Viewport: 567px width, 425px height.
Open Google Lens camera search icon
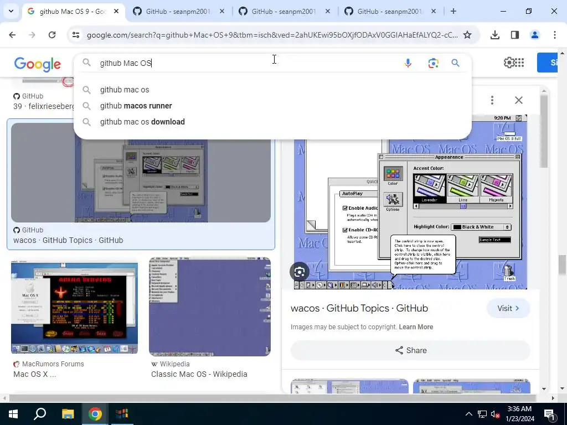point(433,63)
